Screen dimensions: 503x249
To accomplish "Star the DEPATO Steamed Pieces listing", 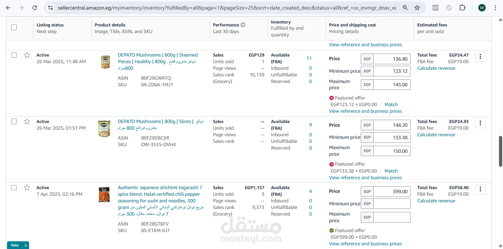I will 27,55.
